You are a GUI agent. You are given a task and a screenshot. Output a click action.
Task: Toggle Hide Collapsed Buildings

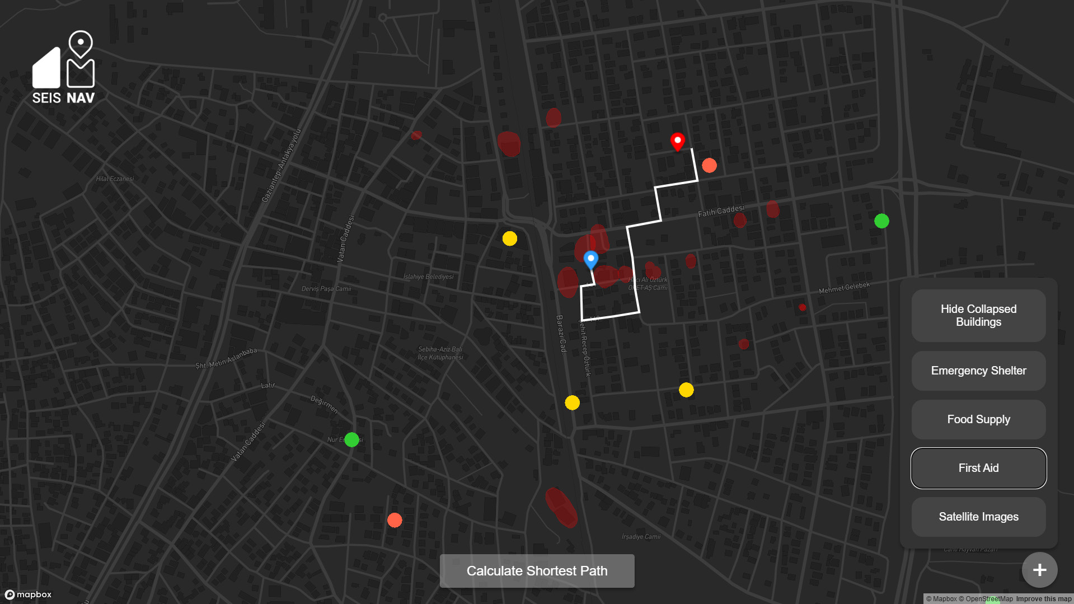[x=978, y=315]
